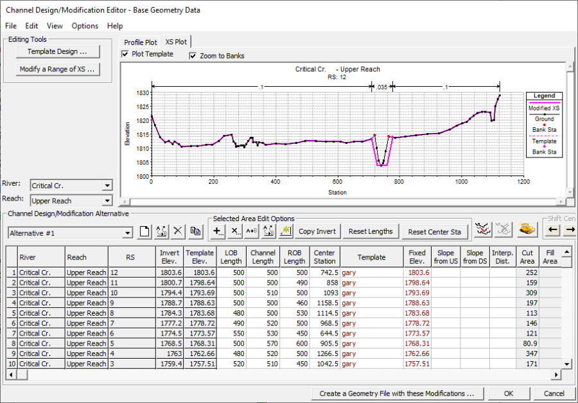Screen dimensions: 578x403
Task: Click the table's vertical scrollbar down arrow
Action: pos(566,364)
